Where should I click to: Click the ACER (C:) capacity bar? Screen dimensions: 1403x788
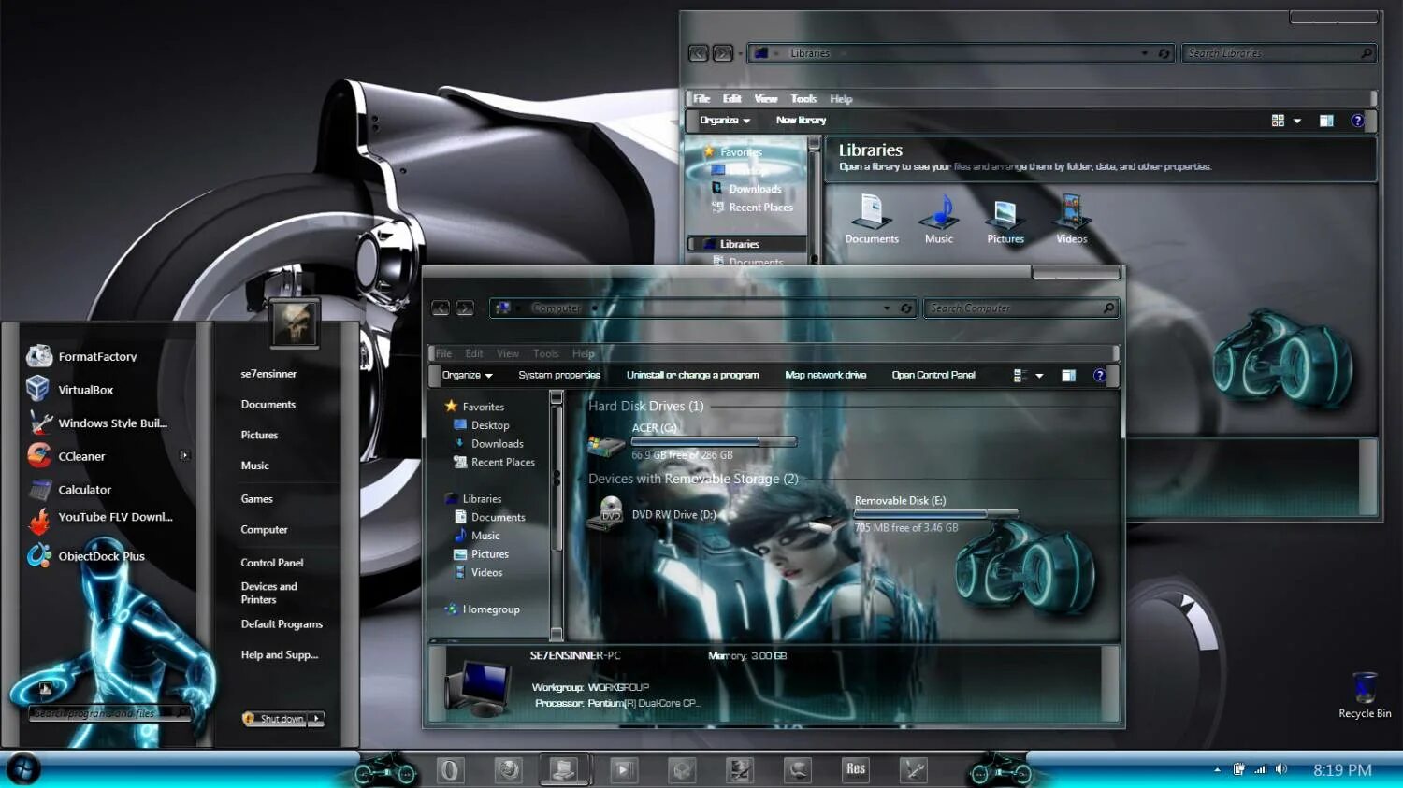[x=714, y=441]
